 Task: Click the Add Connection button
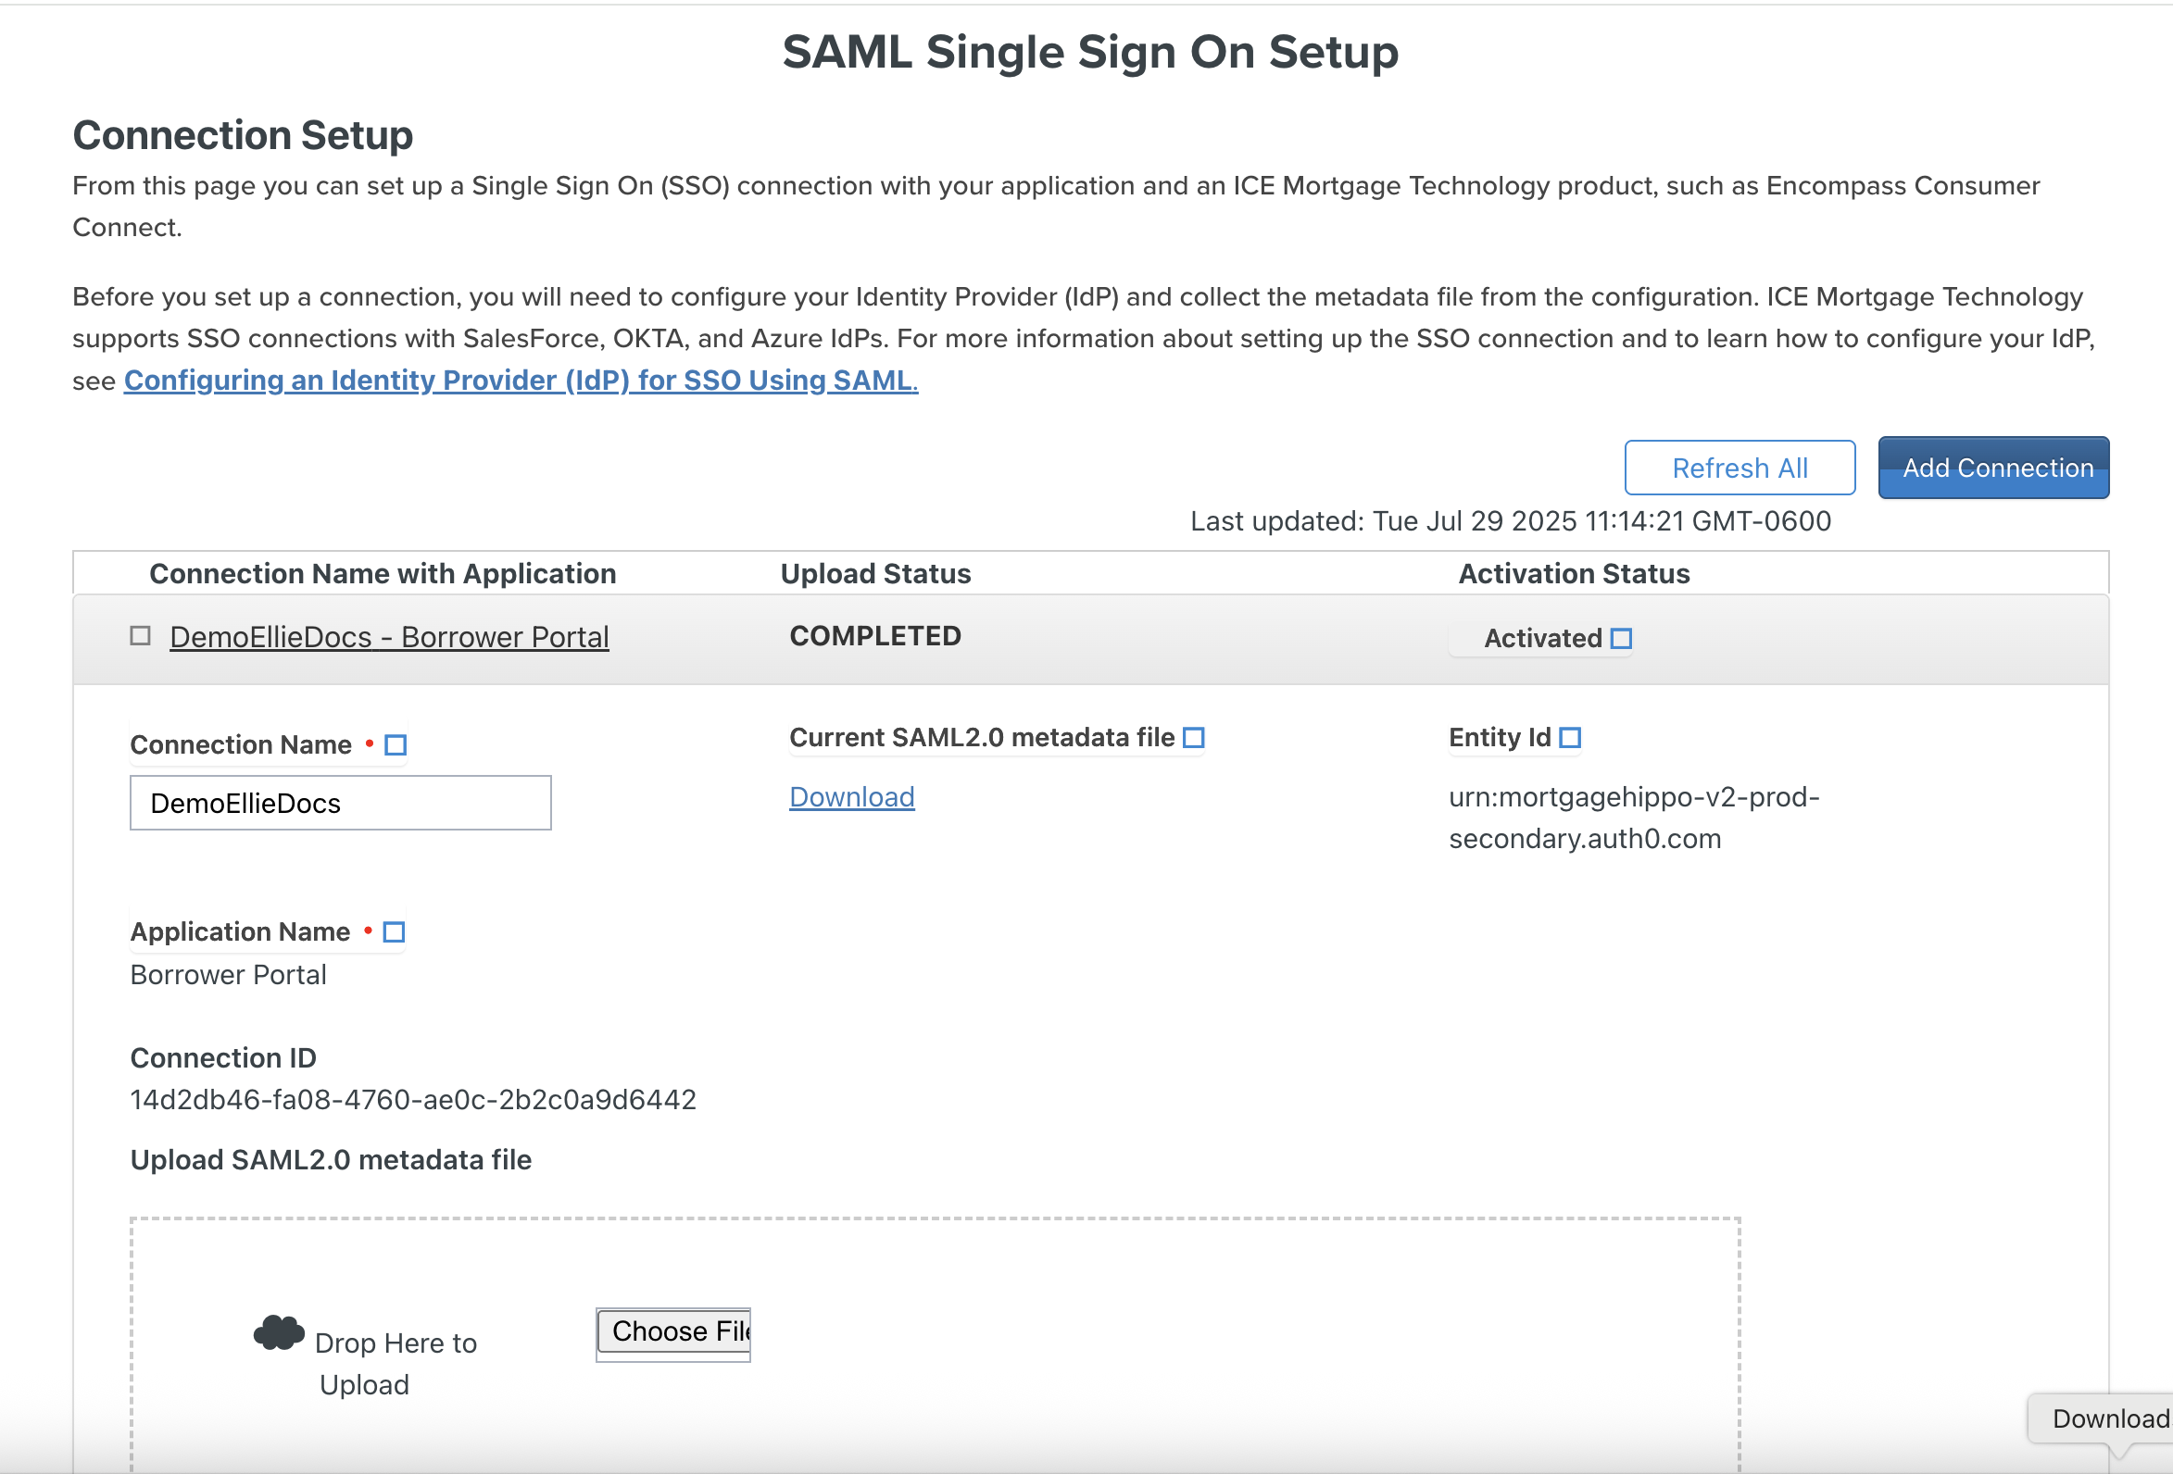click(1992, 468)
